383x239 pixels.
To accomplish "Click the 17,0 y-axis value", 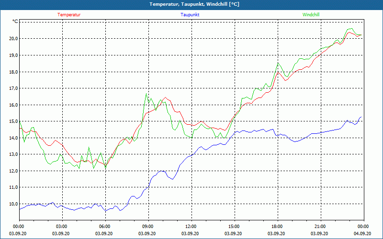I will pos(13,88).
